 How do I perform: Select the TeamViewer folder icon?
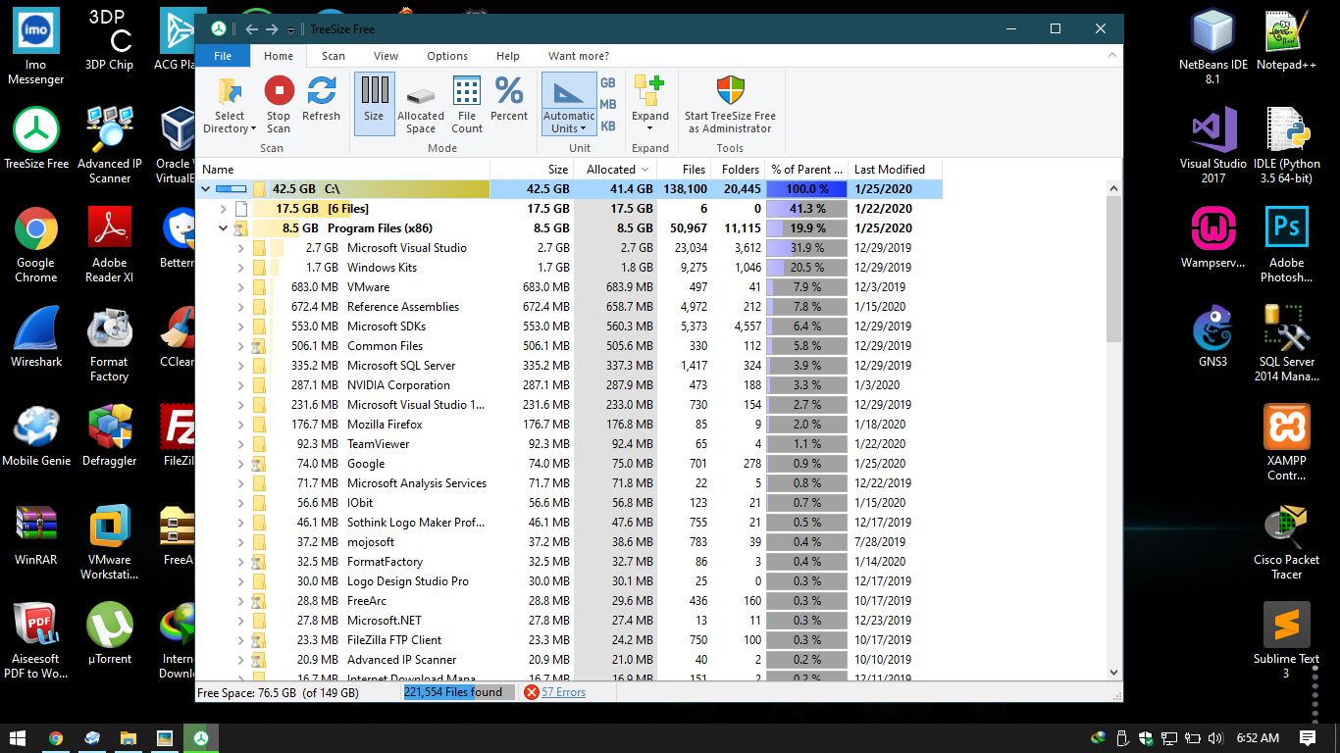259,444
